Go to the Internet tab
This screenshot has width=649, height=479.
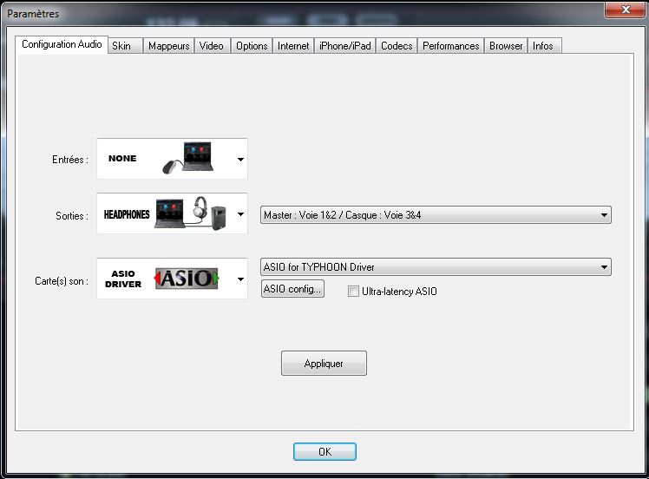click(x=293, y=45)
